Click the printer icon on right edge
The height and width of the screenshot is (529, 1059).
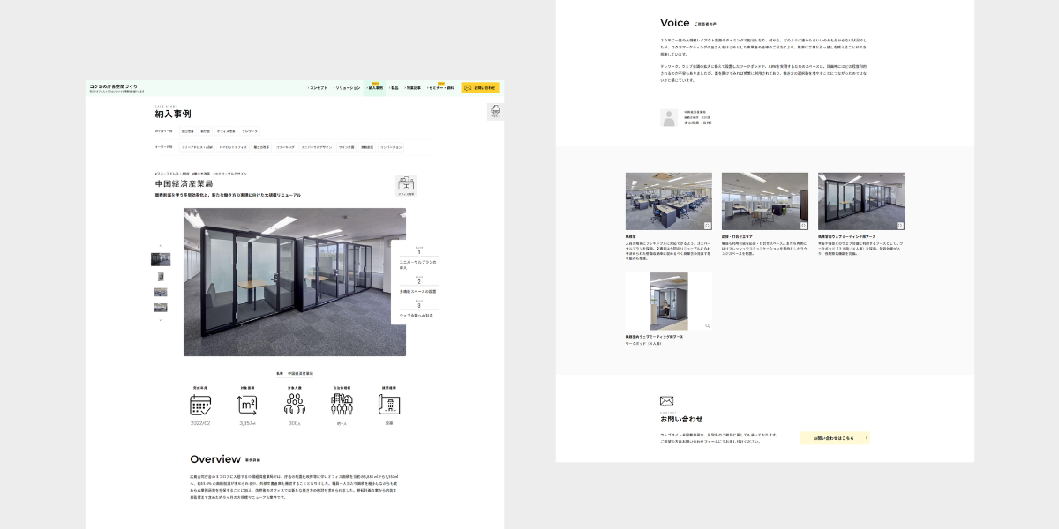[495, 111]
